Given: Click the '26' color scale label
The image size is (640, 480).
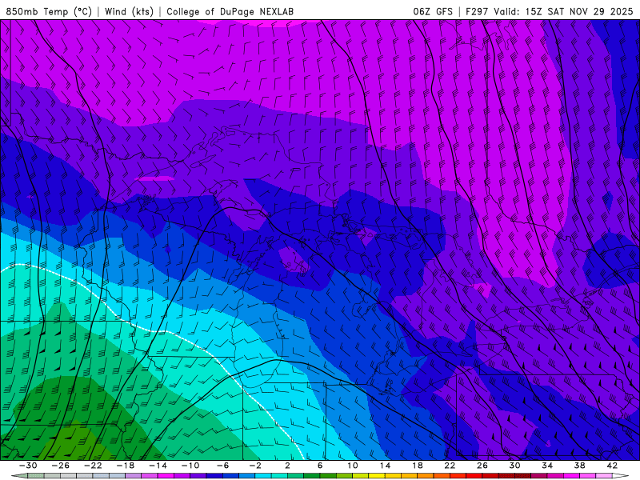Looking at the screenshot, I should coord(482,466).
